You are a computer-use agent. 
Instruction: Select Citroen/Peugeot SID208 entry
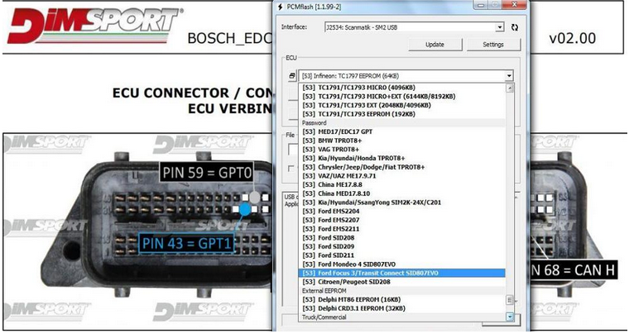(402, 282)
